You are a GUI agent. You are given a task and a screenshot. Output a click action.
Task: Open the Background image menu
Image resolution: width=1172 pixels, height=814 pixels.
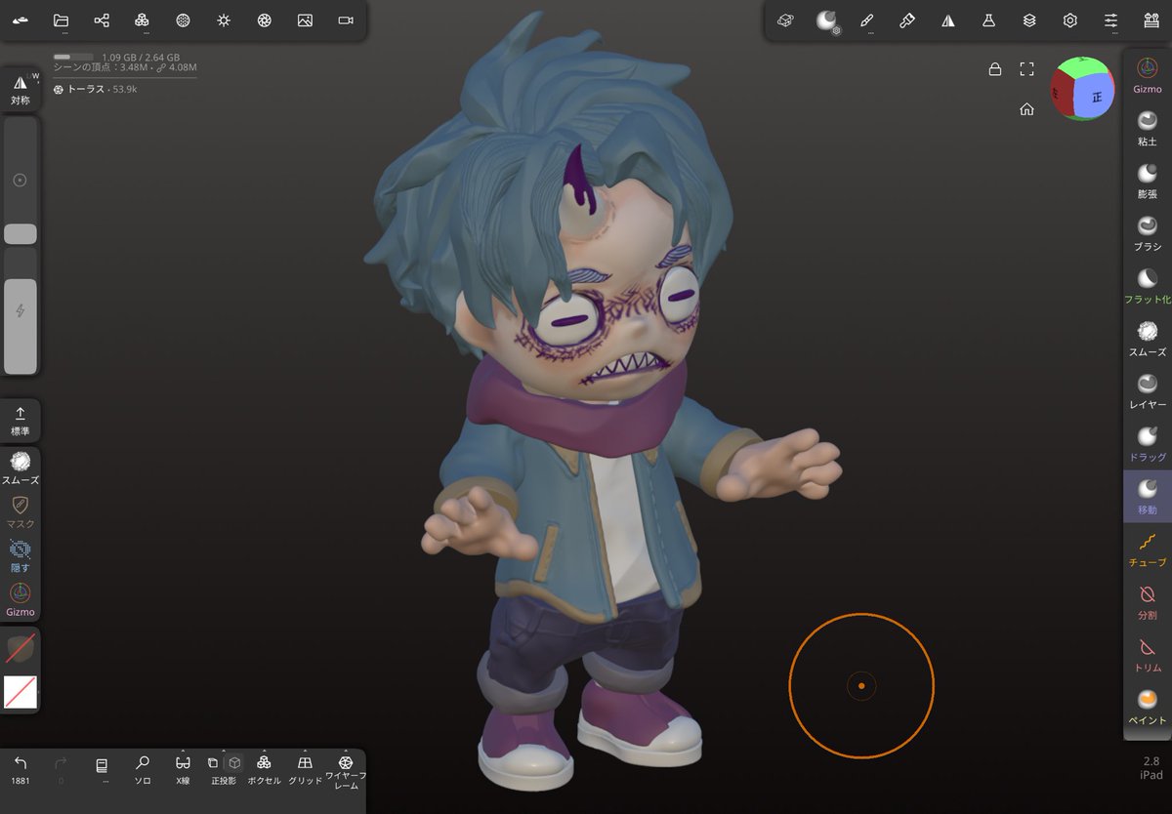(x=305, y=20)
